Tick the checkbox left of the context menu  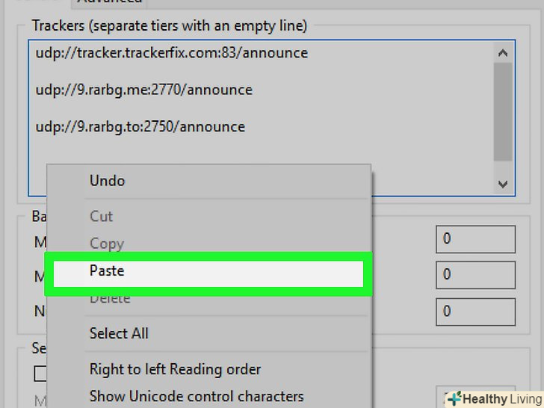coord(40,374)
